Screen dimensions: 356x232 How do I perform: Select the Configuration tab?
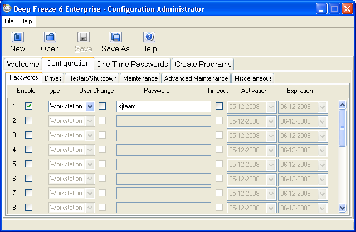click(x=68, y=63)
